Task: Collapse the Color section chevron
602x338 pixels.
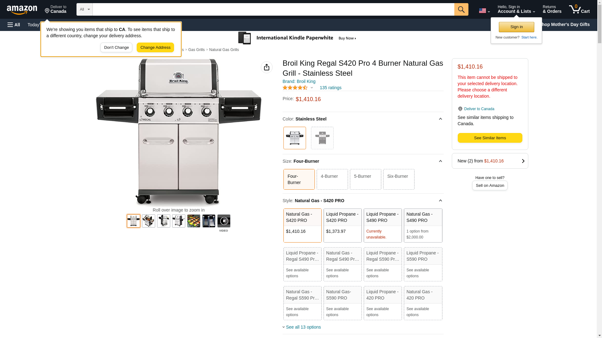Action: (x=440, y=119)
